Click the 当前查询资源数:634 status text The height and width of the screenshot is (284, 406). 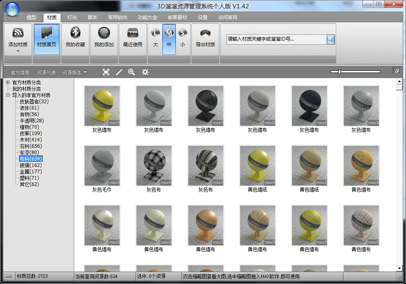(97, 276)
